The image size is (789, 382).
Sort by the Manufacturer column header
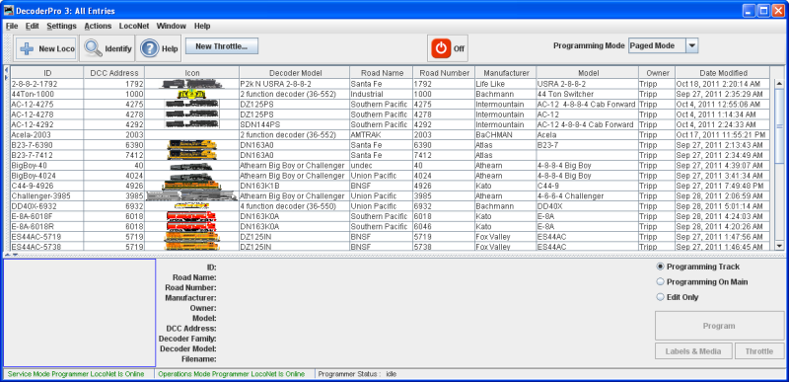click(x=506, y=73)
